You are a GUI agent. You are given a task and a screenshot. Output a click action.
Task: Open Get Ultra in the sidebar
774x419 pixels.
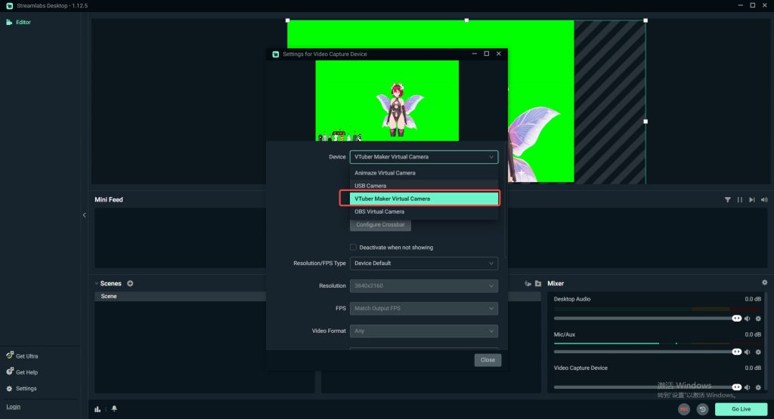click(x=22, y=356)
